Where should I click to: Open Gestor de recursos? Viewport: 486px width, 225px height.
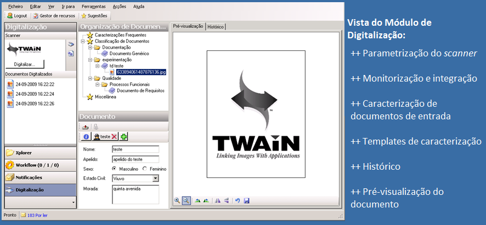(x=54, y=15)
